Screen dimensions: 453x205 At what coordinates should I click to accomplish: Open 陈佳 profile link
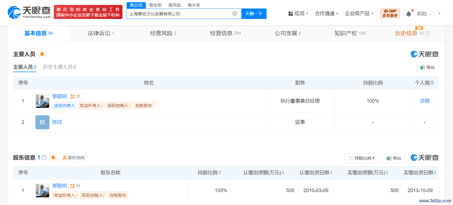point(57,122)
